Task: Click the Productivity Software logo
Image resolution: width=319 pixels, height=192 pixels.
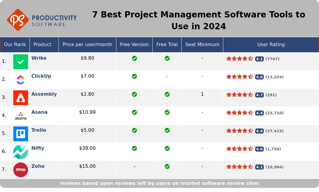Action: click(42, 20)
